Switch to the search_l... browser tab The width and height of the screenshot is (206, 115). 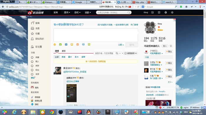(169, 2)
